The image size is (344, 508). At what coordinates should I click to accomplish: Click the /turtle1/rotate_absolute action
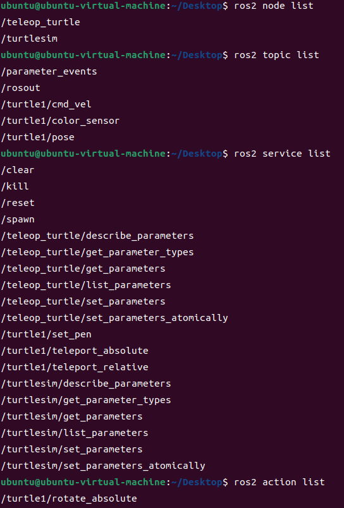(69, 499)
